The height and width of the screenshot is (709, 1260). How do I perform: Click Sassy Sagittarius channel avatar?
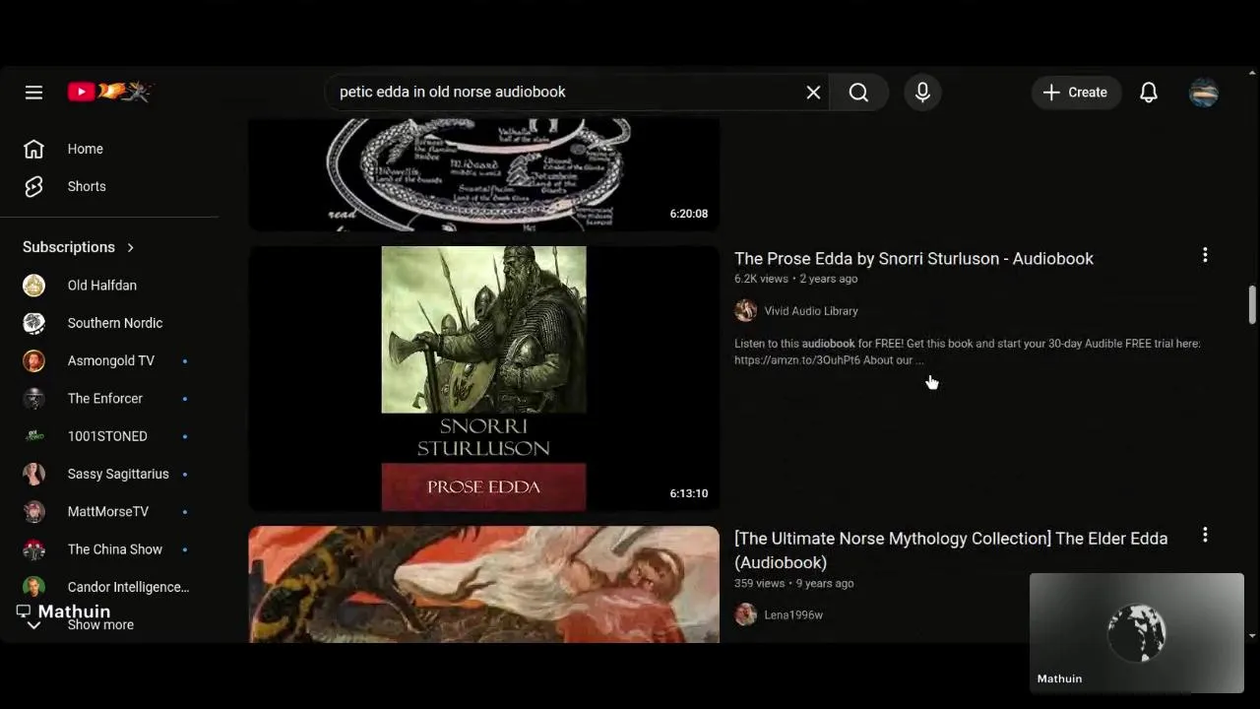coord(33,474)
